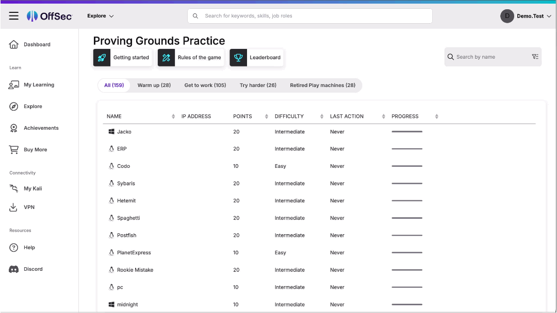Focus the keyword search field
Image resolution: width=557 pixels, height=313 pixels.
(310, 16)
